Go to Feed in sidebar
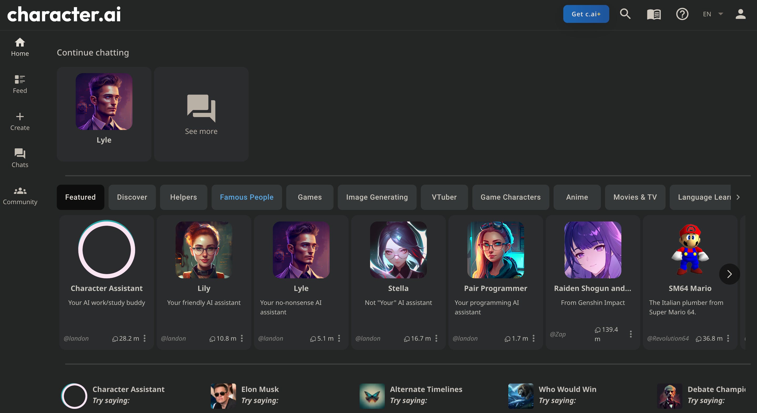757x413 pixels. (x=20, y=84)
